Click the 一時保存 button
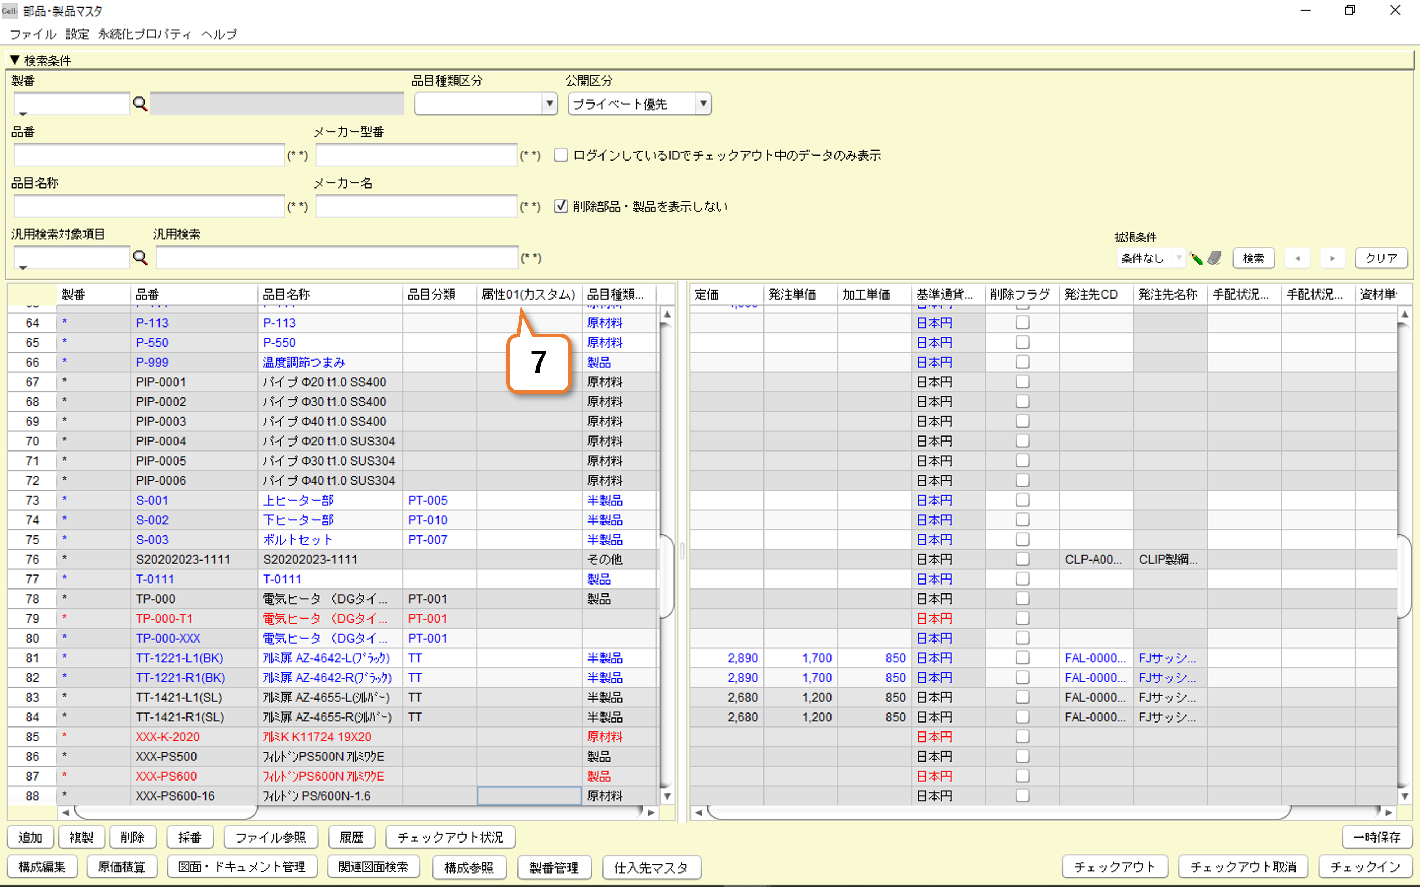This screenshot has height=887, width=1420. [1377, 837]
